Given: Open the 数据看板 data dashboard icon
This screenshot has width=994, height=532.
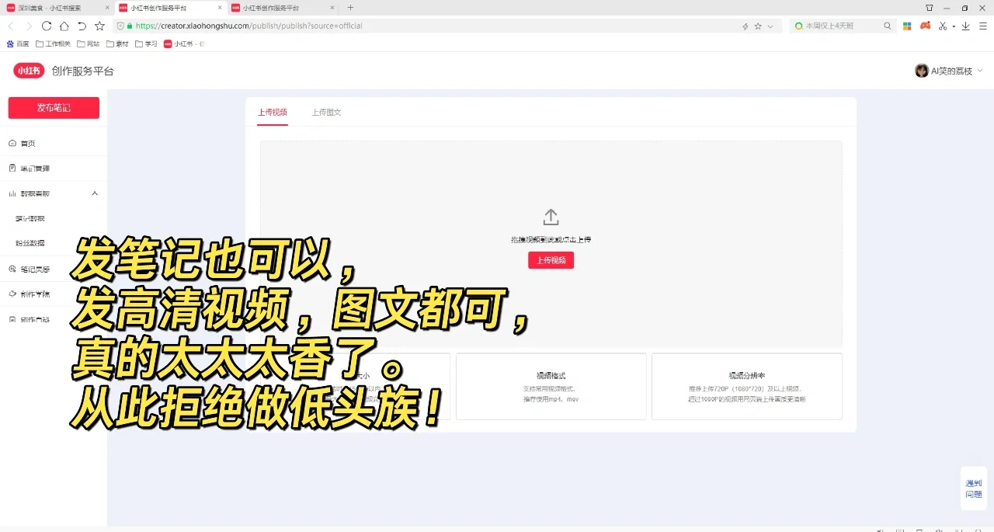Looking at the screenshot, I should [x=12, y=193].
